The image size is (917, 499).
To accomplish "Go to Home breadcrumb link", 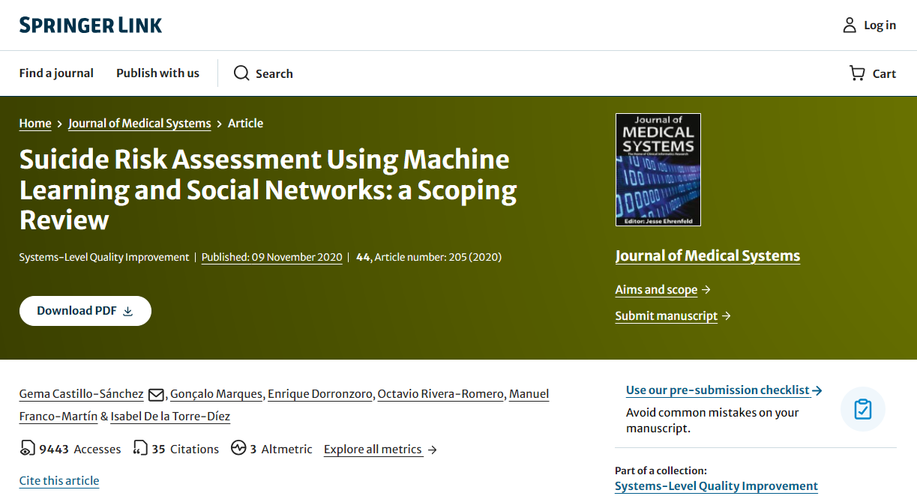I will coord(35,124).
